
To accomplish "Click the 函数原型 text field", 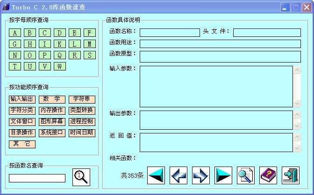I will click(x=220, y=56).
